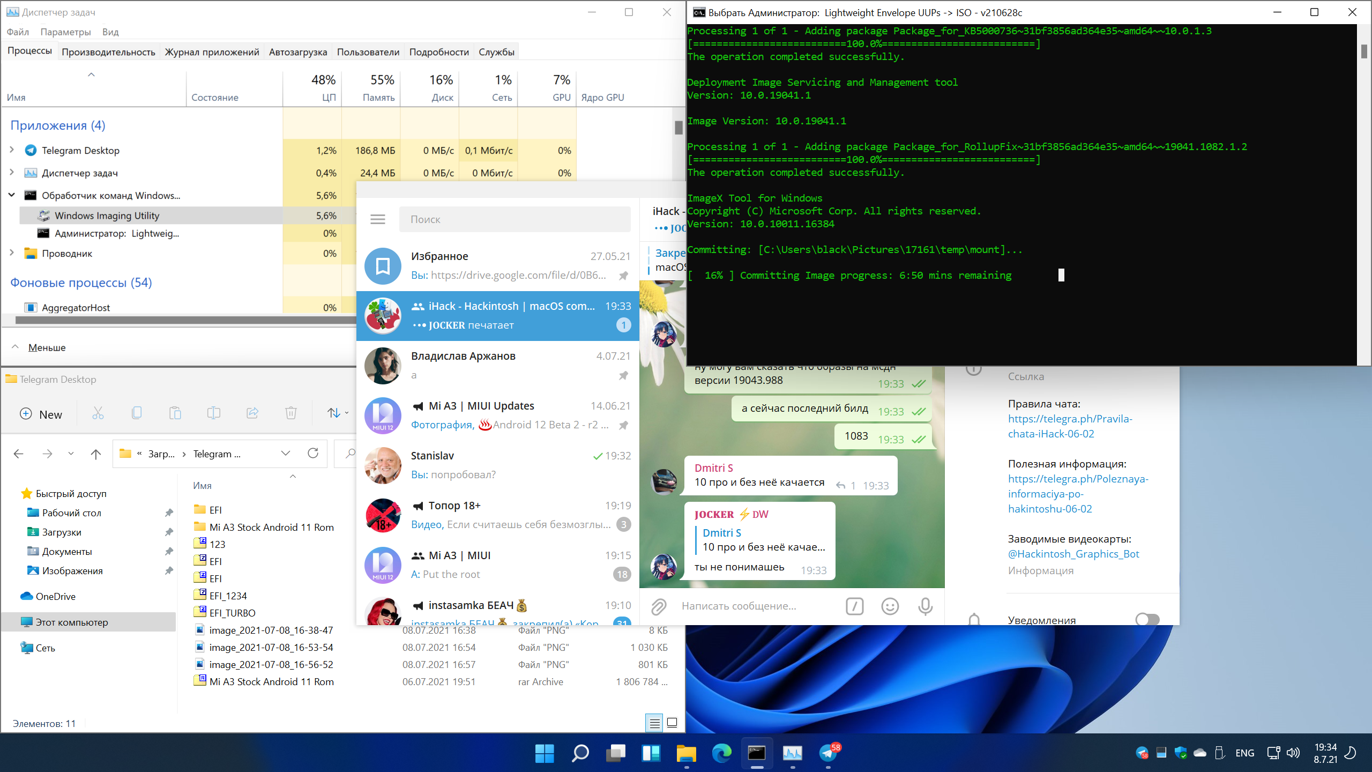Select Этот компьютер in Explorer sidebar
The image size is (1372, 772).
(88, 622)
